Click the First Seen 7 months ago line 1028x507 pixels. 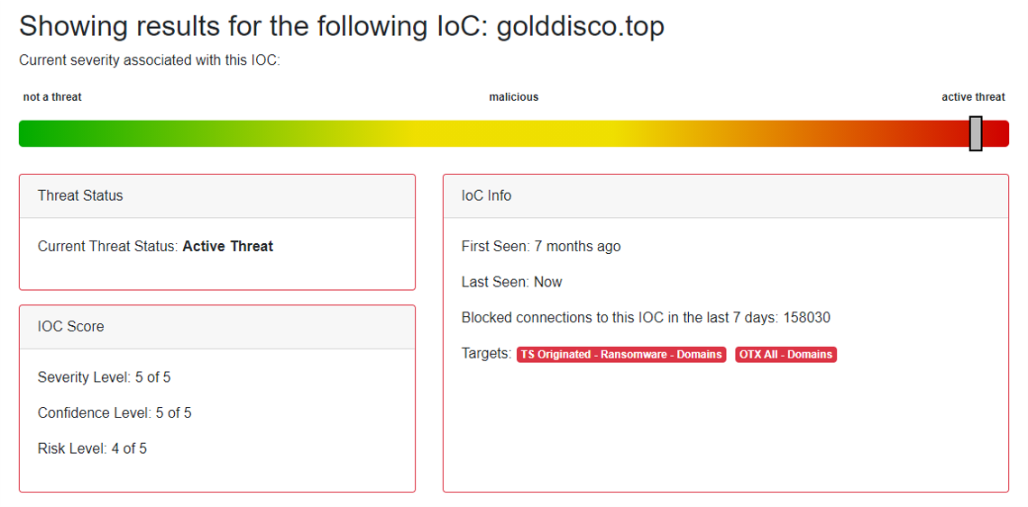(541, 246)
